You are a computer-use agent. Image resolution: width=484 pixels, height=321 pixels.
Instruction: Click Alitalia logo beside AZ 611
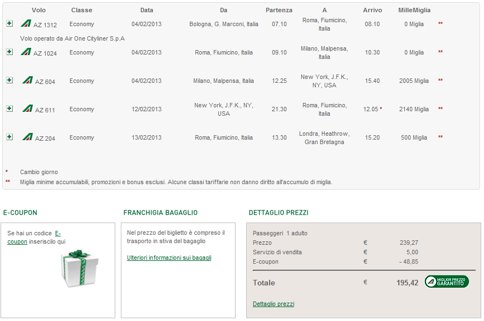pos(27,108)
